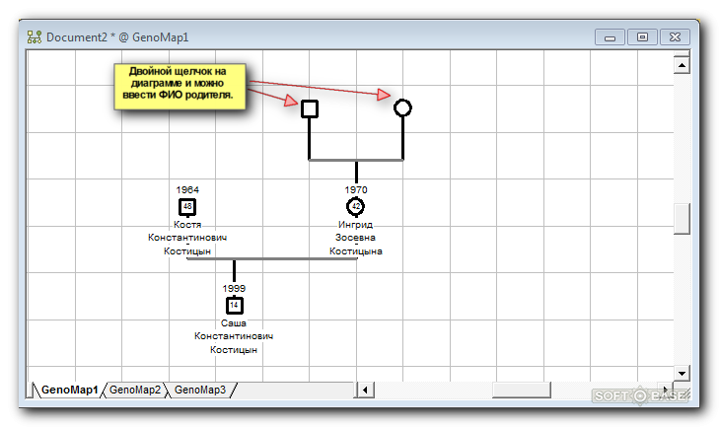Click the vertical scrollbar down arrow

coord(681,372)
